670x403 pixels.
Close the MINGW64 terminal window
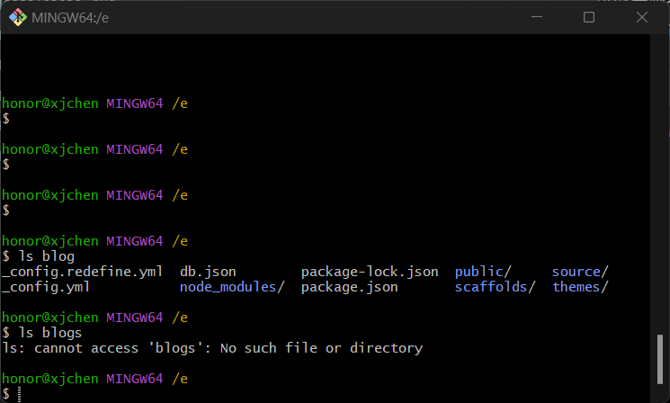(639, 17)
